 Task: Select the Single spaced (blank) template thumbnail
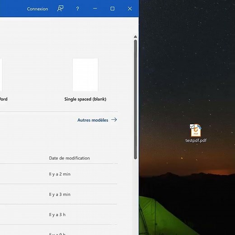[85, 75]
